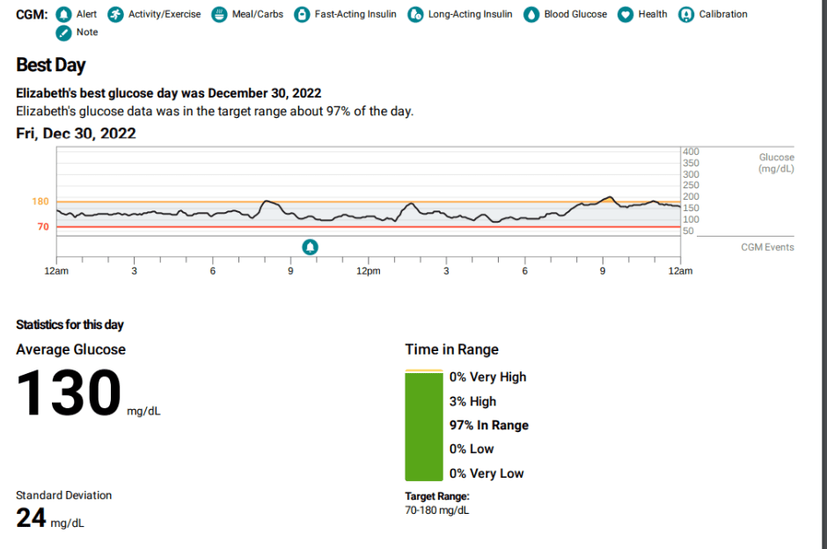Image resolution: width=827 pixels, height=549 pixels.
Task: Click the 130 average glucose value
Action: click(69, 392)
